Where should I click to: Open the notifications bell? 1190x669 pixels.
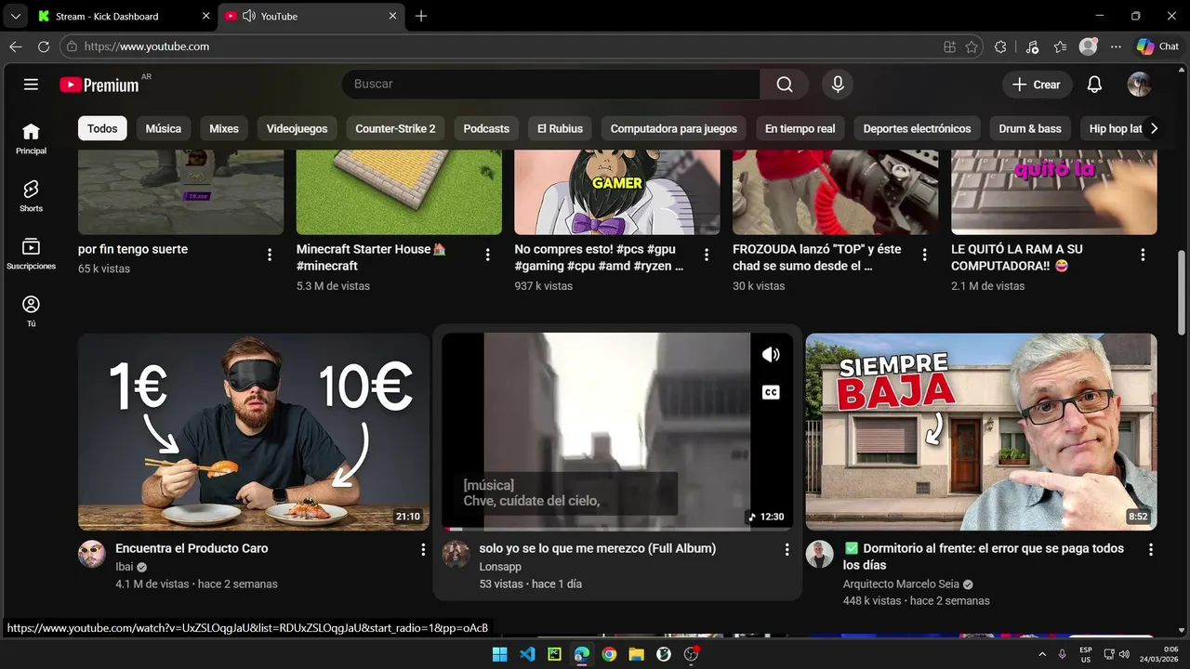point(1094,85)
